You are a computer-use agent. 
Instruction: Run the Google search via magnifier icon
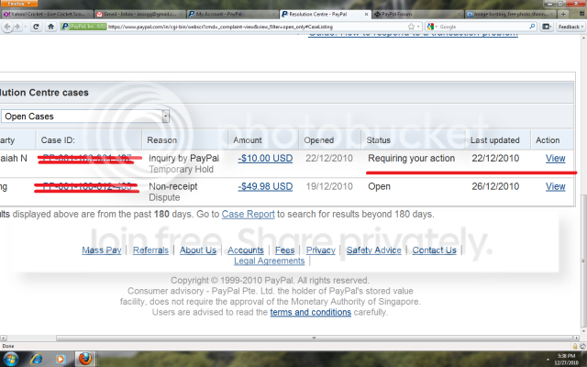click(532, 27)
